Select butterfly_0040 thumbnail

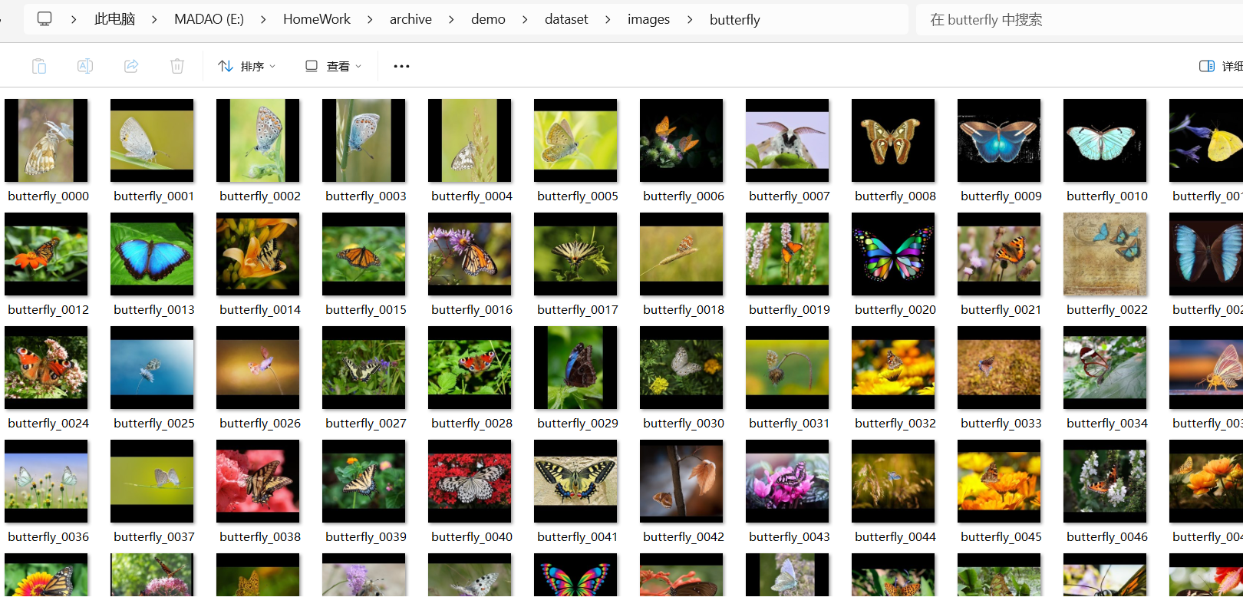coord(470,481)
